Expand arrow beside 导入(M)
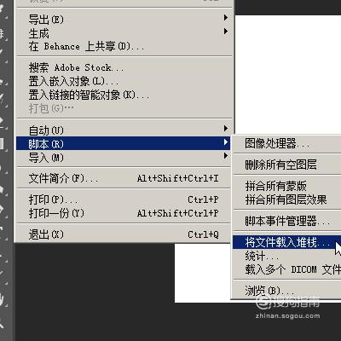Viewport: 341px width, 341px height. pos(226,155)
